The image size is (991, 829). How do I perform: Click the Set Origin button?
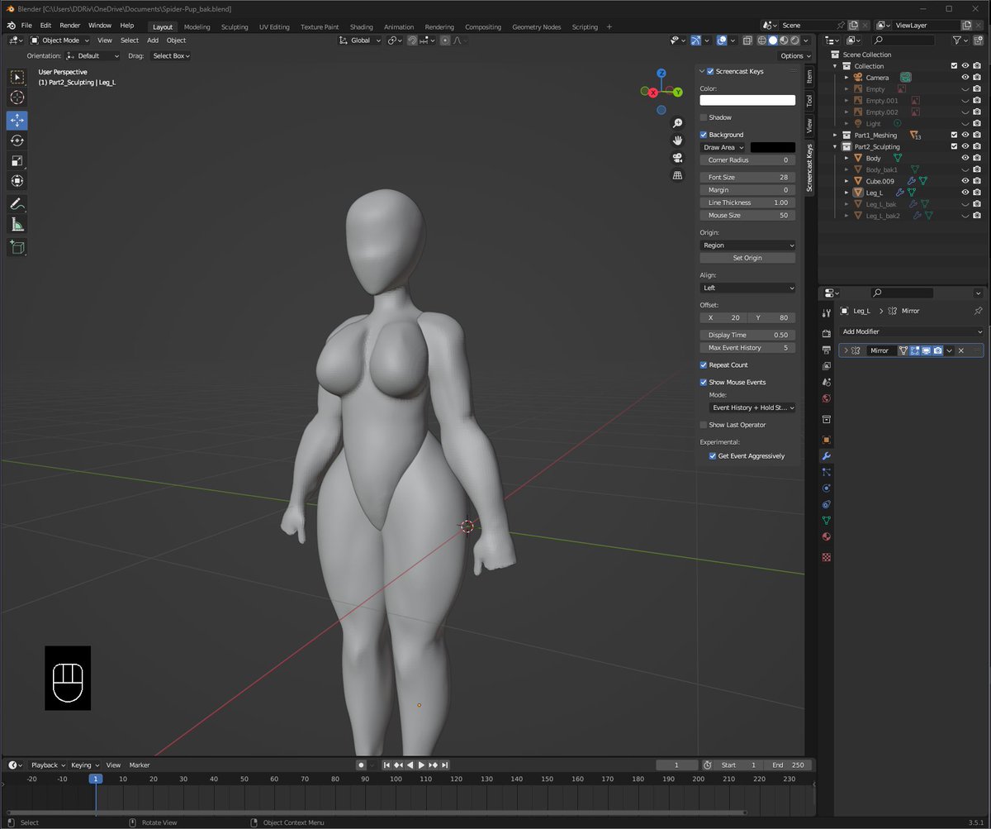pyautogui.click(x=747, y=258)
